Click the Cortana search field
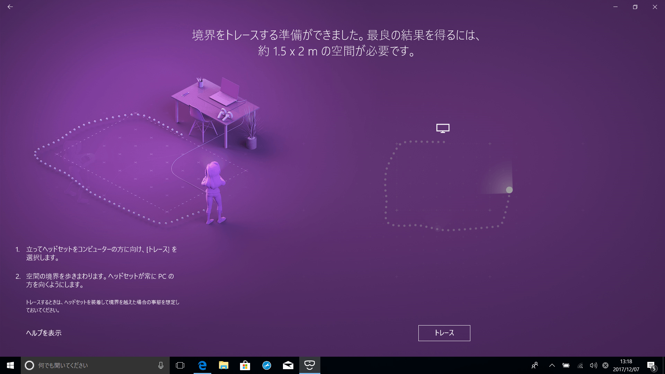Image resolution: width=665 pixels, height=374 pixels. (x=87, y=365)
